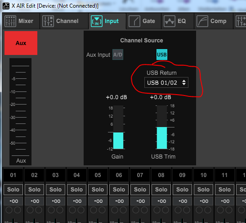Open the USB Return dropdown showing USB 01/02

pyautogui.click(x=166, y=82)
